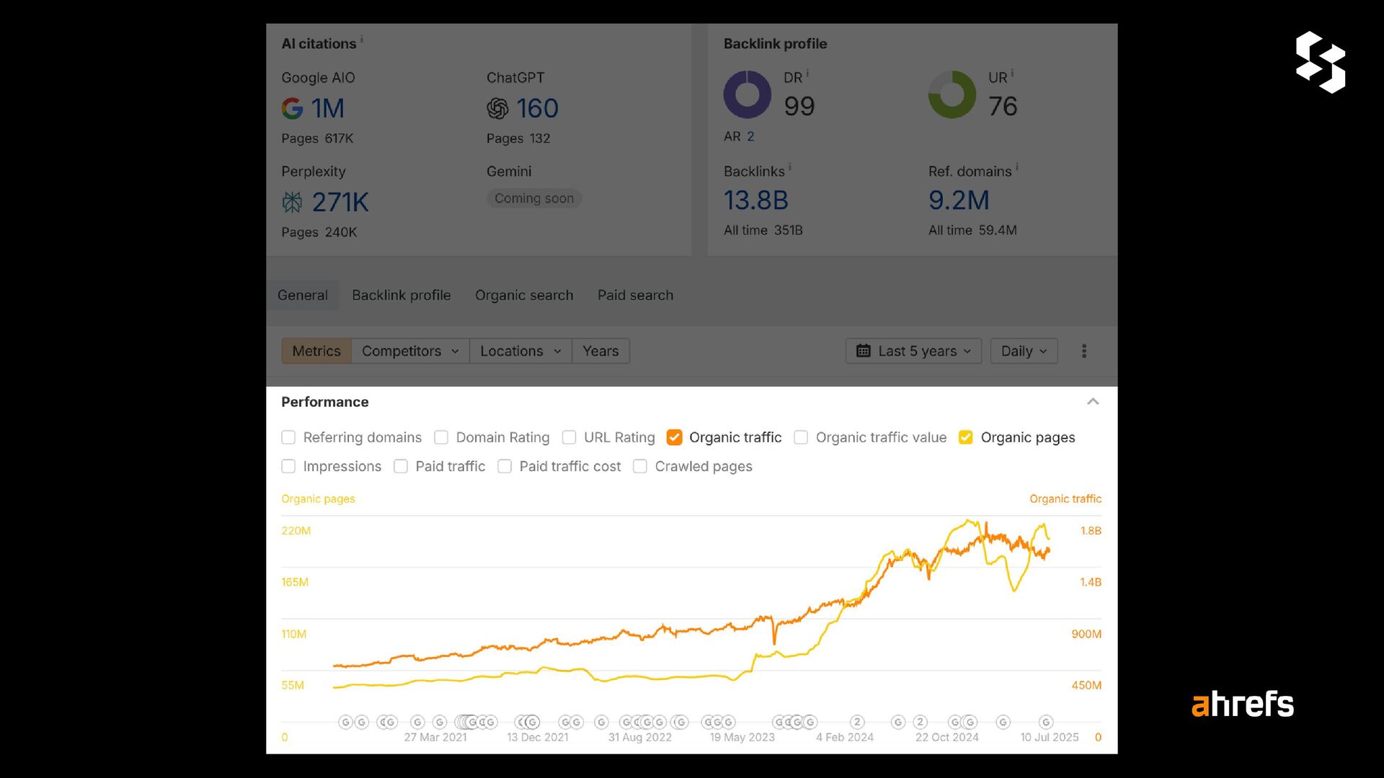The image size is (1384, 778).
Task: Switch to the General tab
Action: point(303,295)
